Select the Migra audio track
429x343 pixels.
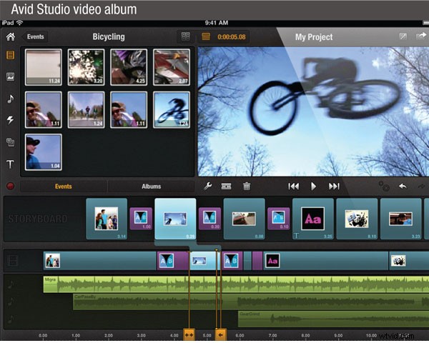236,284
